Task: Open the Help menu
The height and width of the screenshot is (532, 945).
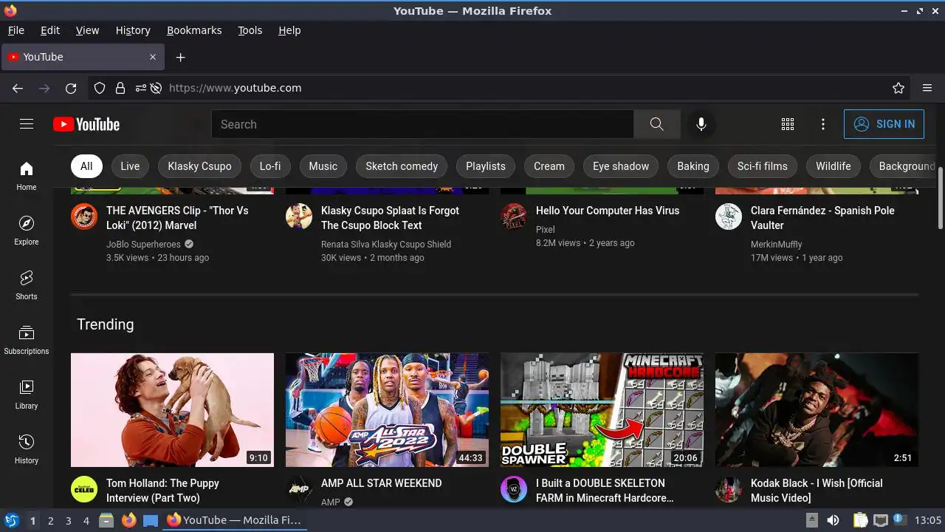Action: click(289, 30)
